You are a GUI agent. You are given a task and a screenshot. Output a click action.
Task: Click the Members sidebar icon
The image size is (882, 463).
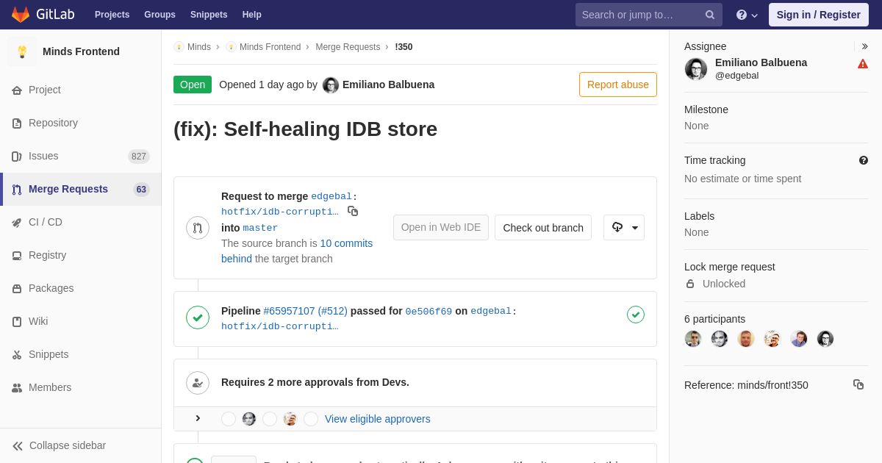(x=17, y=388)
